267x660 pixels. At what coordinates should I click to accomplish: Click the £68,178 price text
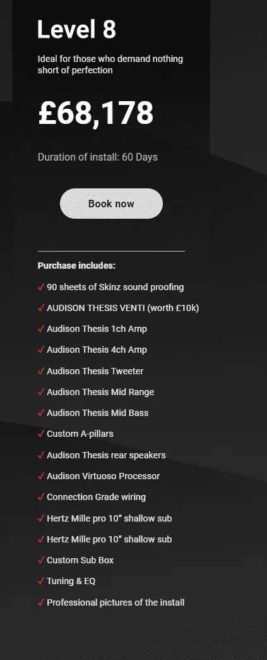[96, 113]
